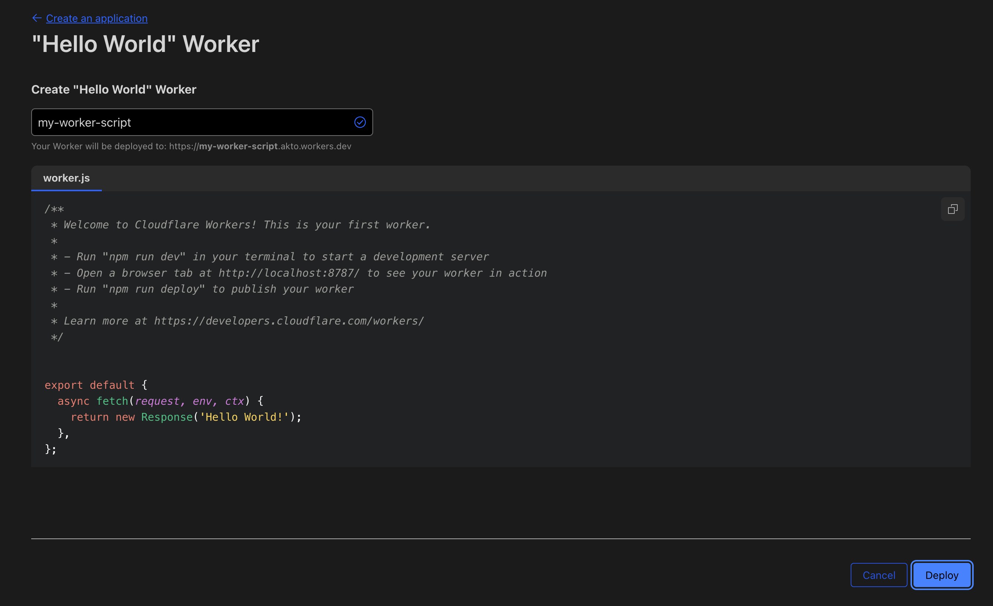Click the "npm run deploy" comment line
Image resolution: width=993 pixels, height=606 pixels.
[201, 289]
